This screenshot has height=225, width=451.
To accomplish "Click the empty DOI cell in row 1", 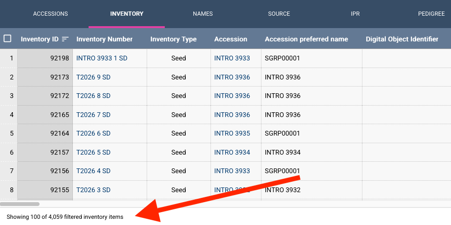I will pos(406,59).
